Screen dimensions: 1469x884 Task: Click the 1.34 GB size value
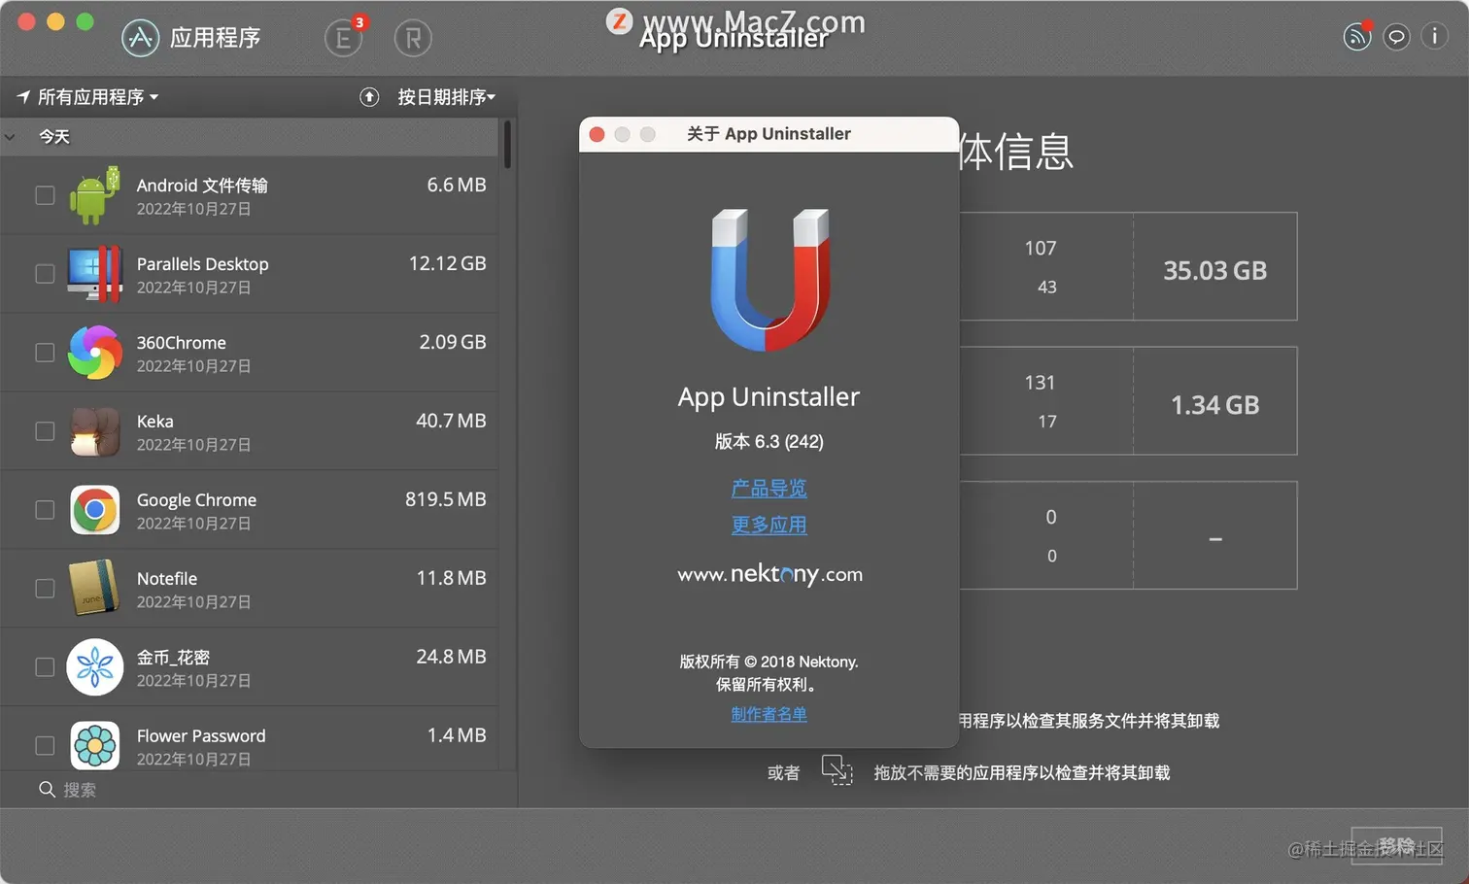click(x=1215, y=405)
